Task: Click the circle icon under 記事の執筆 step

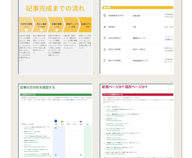Action: pyautogui.click(x=57, y=30)
